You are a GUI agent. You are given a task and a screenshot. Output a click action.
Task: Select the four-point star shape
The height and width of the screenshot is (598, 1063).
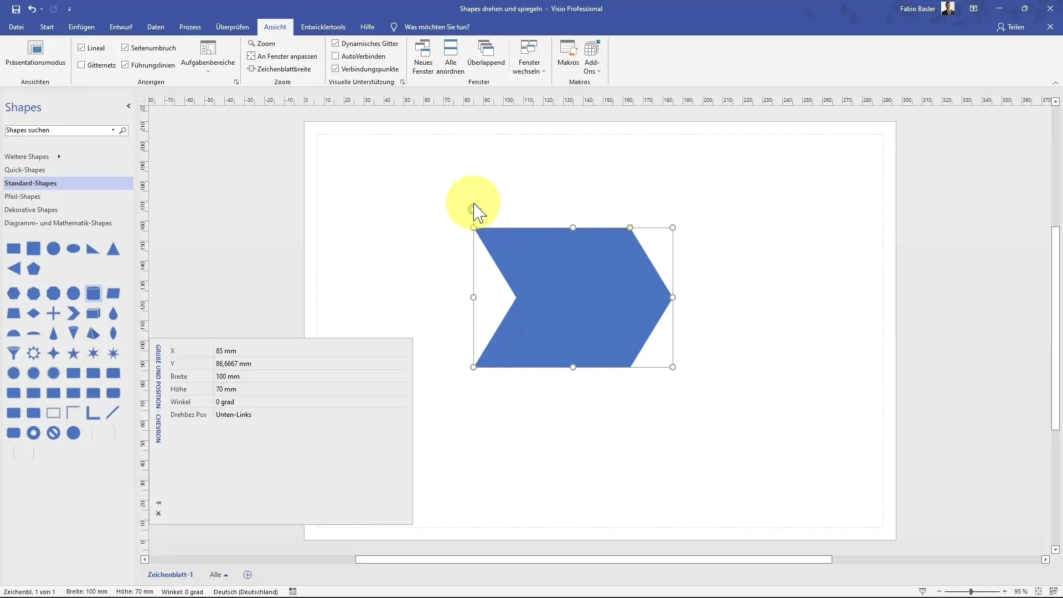pyautogui.click(x=54, y=353)
